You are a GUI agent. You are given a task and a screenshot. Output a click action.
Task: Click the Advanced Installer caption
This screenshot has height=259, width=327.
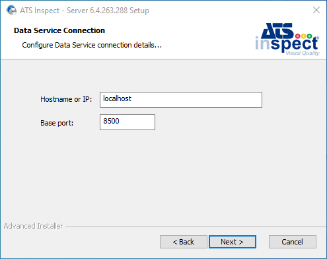33,226
